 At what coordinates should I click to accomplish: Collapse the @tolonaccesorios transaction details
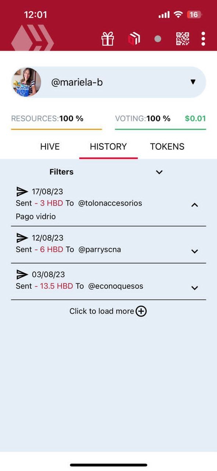coord(195,205)
